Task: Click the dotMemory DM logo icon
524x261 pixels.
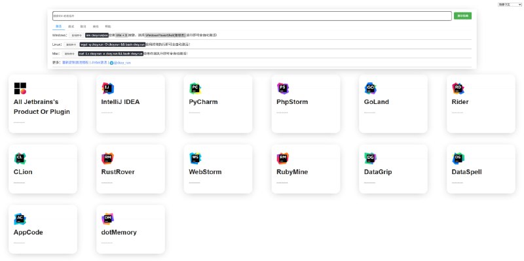Action: 107,219
